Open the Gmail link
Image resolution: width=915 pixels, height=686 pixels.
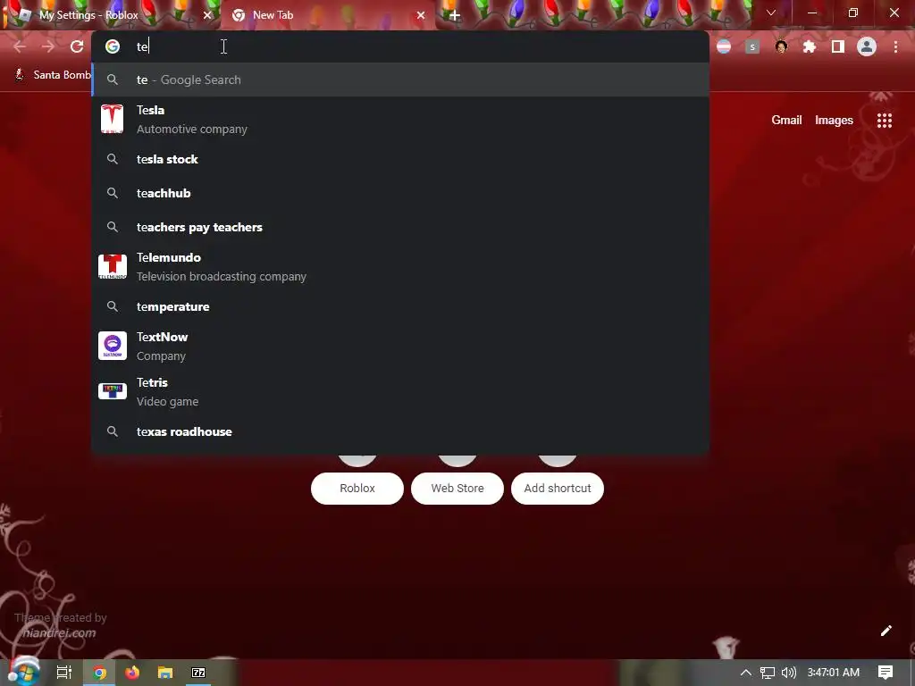pos(786,121)
